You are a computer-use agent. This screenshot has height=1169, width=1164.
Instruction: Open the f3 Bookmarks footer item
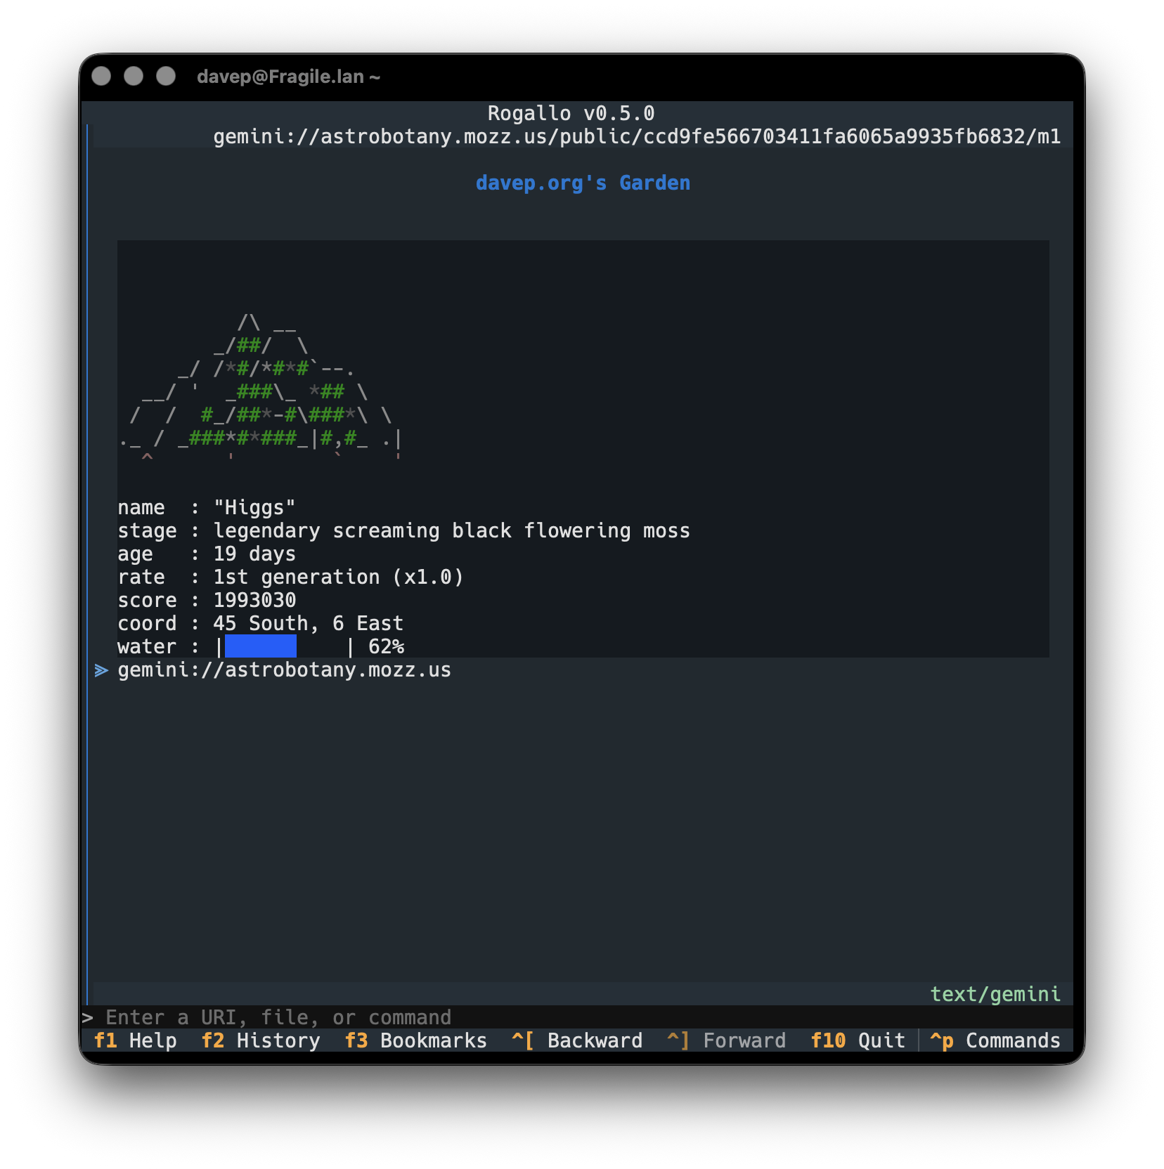[x=415, y=1040]
